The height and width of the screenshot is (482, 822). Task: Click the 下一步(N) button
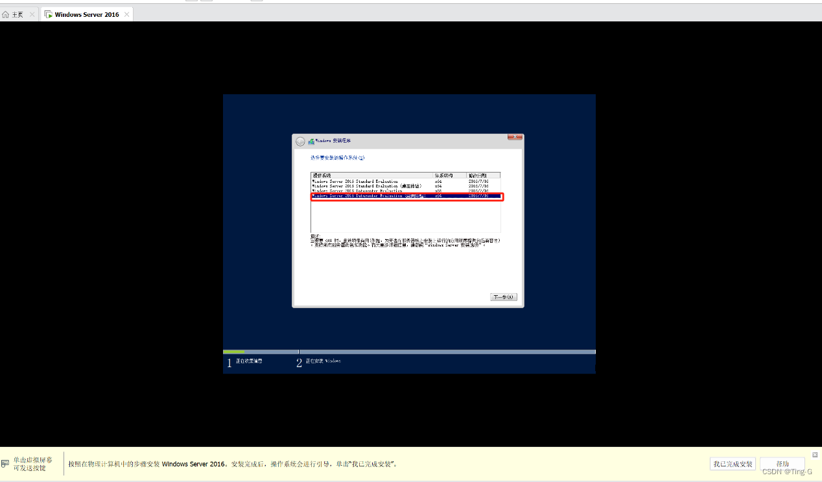[504, 297]
